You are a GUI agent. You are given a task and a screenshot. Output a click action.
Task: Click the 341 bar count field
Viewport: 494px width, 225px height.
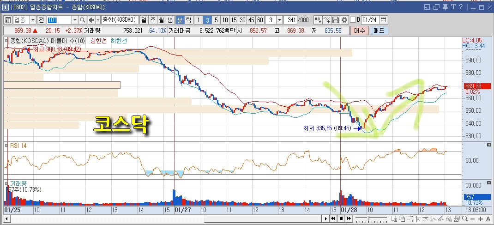click(x=290, y=20)
